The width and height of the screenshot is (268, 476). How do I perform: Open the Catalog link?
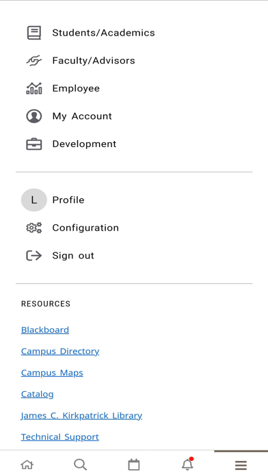pyautogui.click(x=38, y=394)
